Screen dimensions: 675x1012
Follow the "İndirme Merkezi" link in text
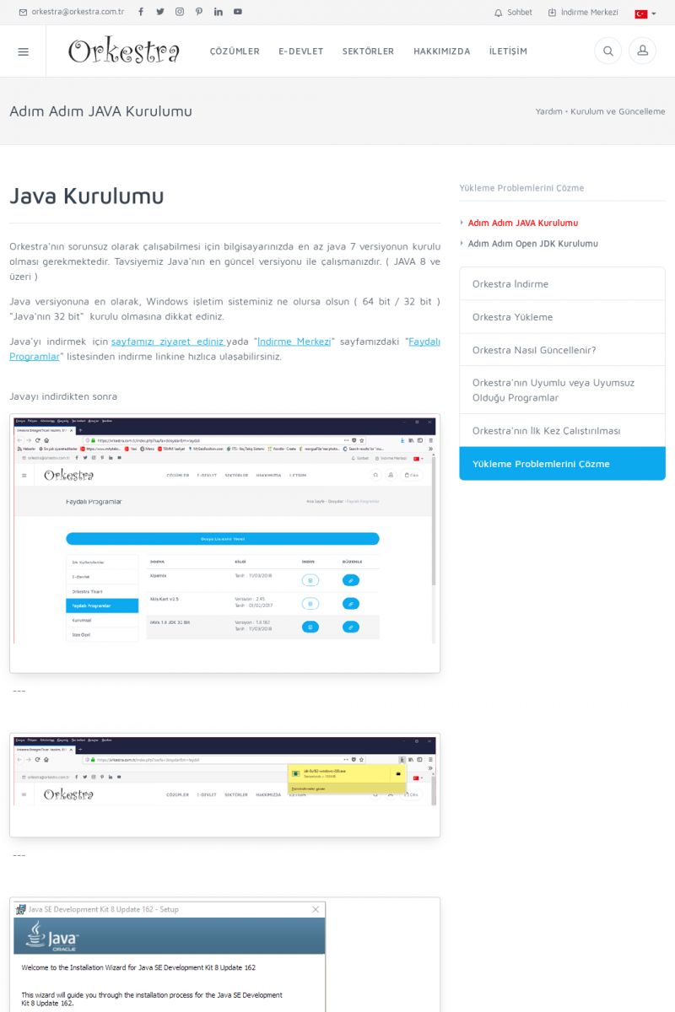click(294, 342)
